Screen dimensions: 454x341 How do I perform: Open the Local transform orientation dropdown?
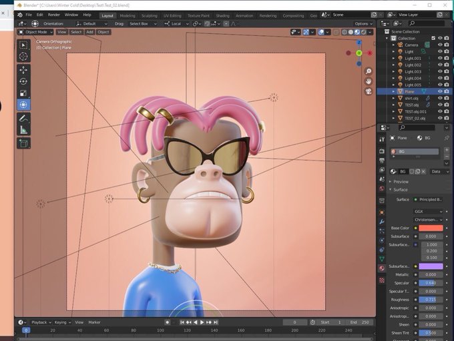[177, 24]
